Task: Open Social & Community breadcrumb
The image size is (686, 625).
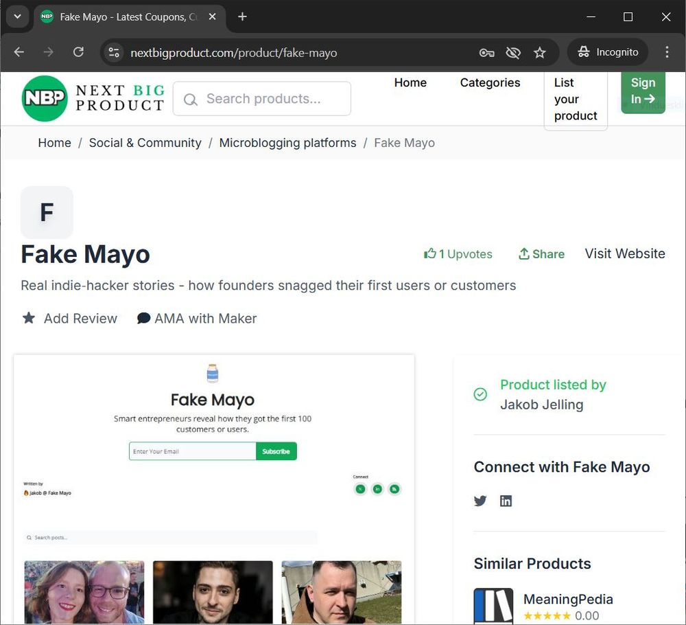Action: (x=145, y=143)
